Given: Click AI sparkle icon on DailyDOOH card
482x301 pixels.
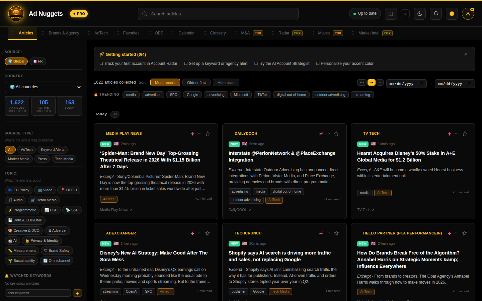Looking at the screenshot, I should tap(321, 133).
